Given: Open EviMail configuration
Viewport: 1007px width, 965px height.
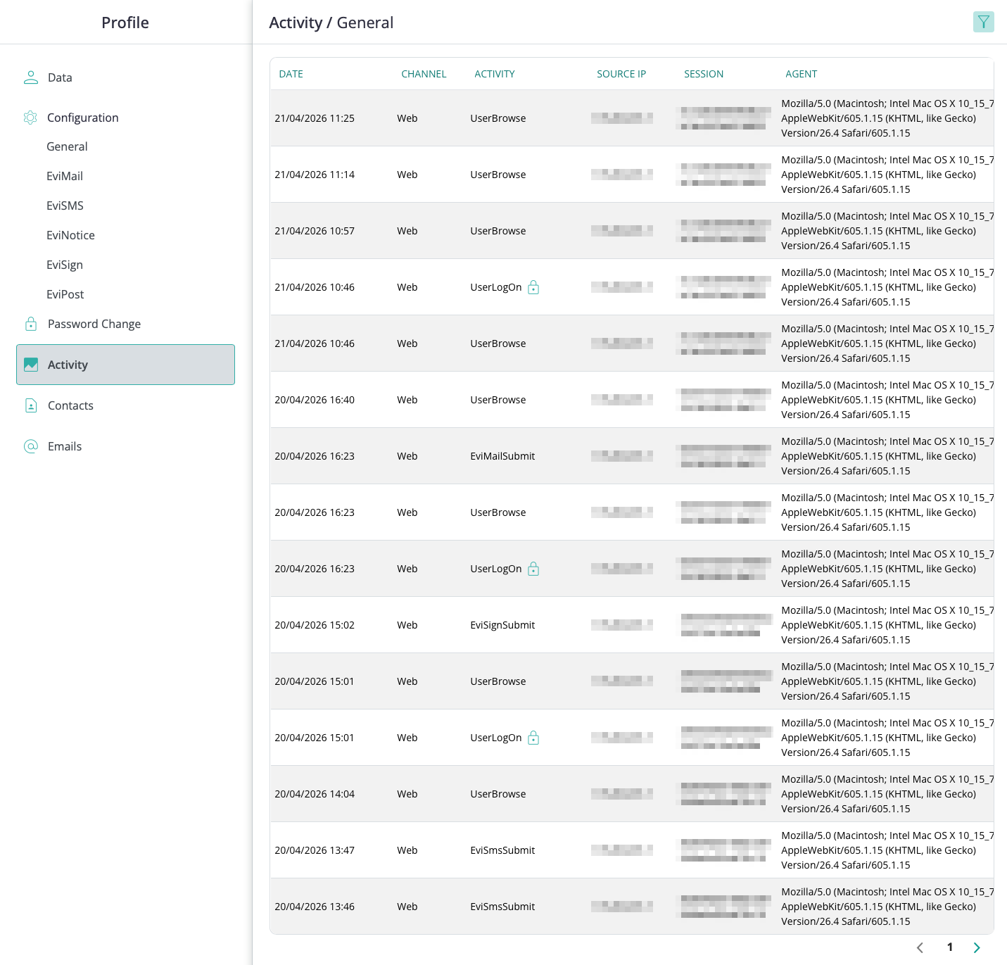Looking at the screenshot, I should pyautogui.click(x=65, y=176).
